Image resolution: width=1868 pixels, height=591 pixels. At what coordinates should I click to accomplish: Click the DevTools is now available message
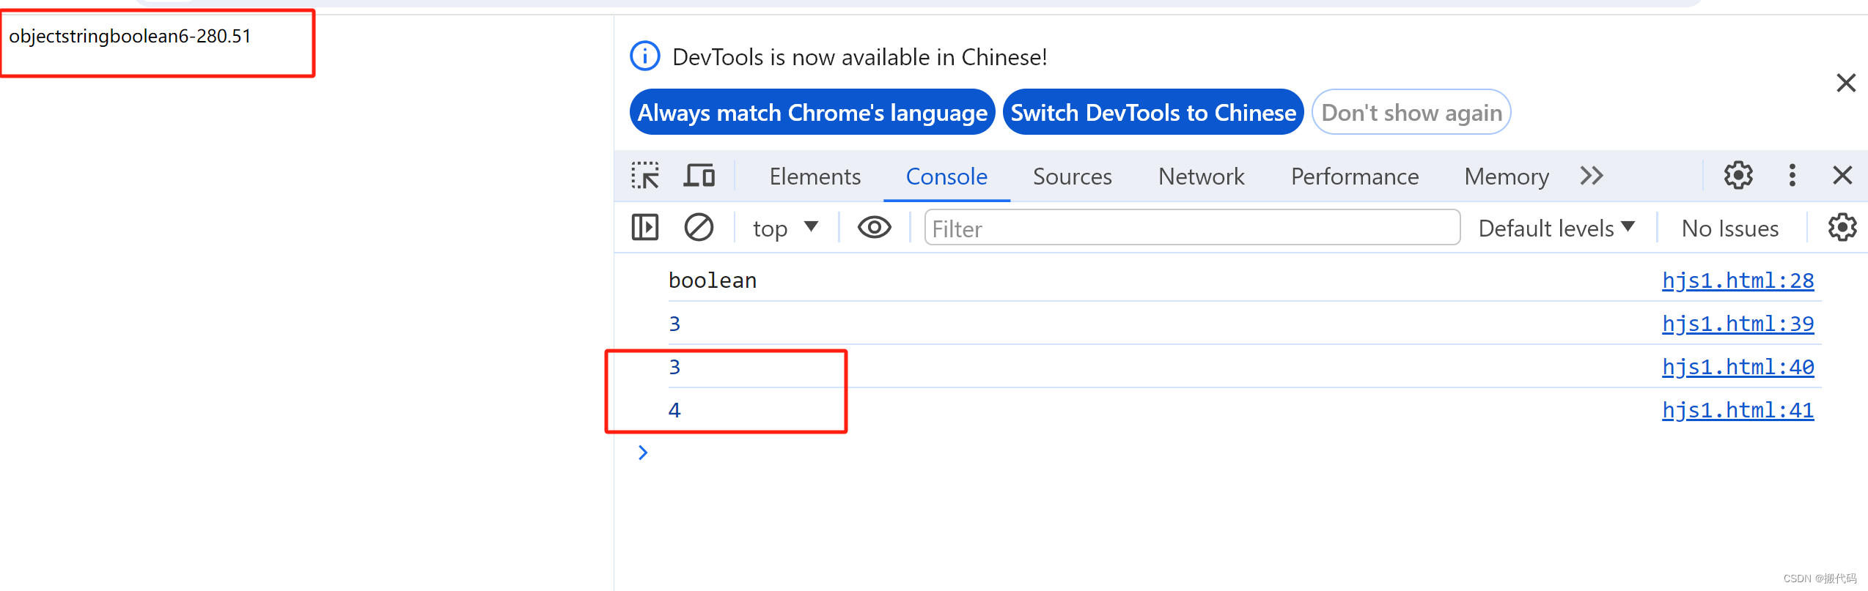pos(859,57)
